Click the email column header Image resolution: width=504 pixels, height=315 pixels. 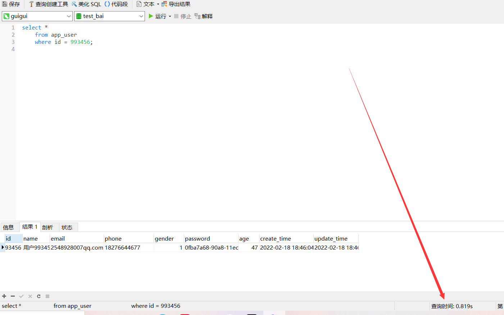click(77, 238)
